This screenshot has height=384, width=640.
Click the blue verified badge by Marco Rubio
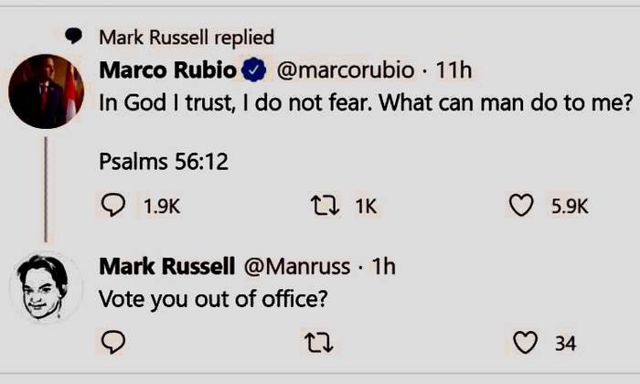click(253, 69)
